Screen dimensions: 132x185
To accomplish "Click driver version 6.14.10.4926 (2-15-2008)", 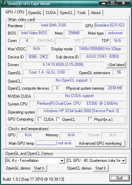I will [x=63, y=65].
